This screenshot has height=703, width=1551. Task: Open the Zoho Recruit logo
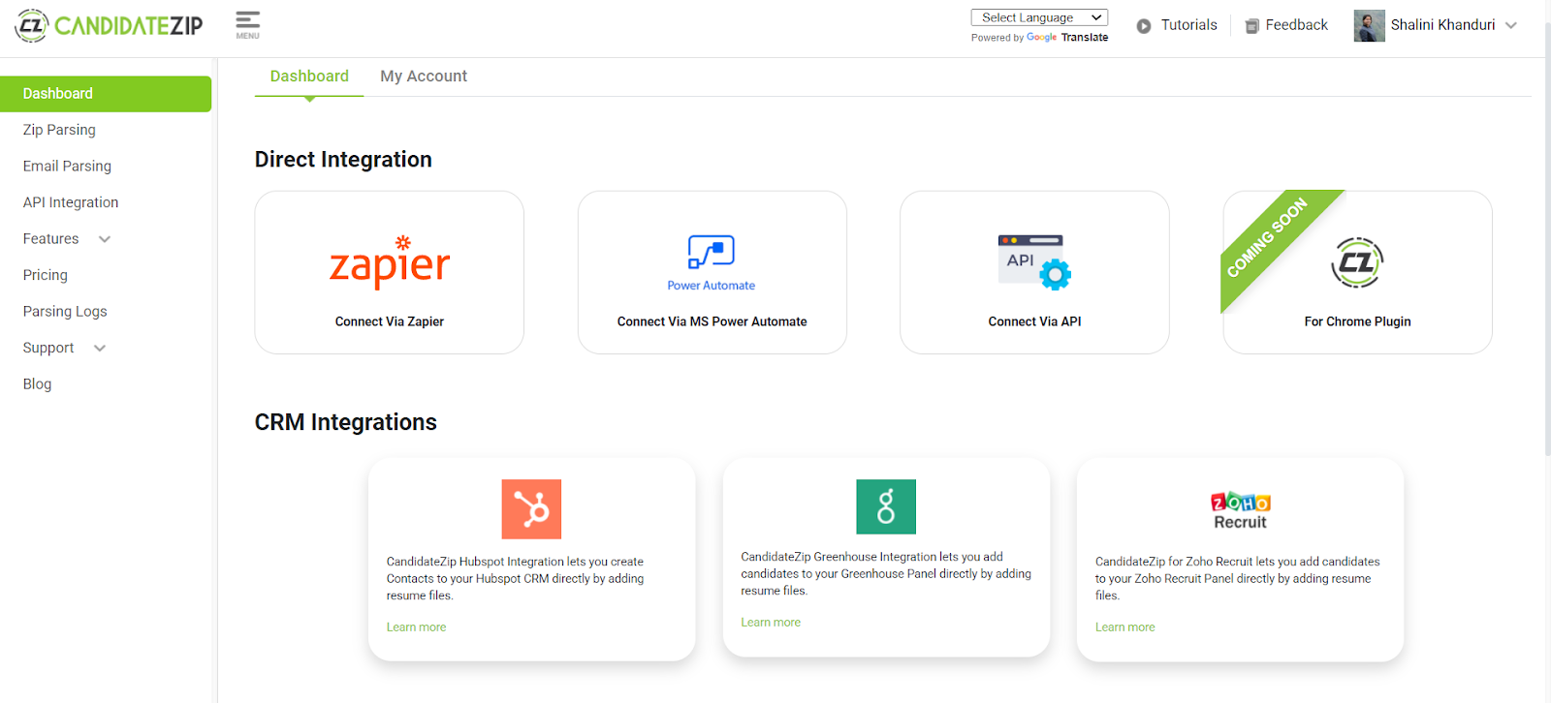point(1240,510)
